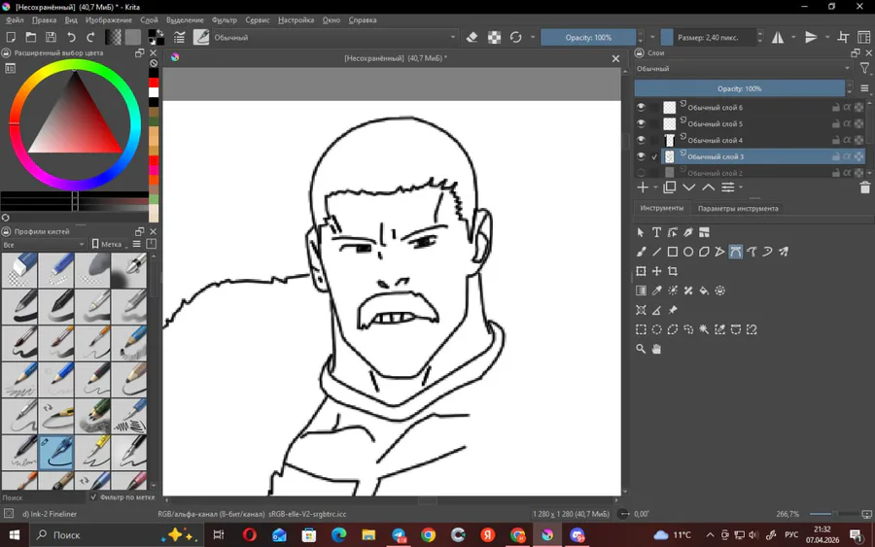Activate the Eraser mode icon

coord(472,38)
